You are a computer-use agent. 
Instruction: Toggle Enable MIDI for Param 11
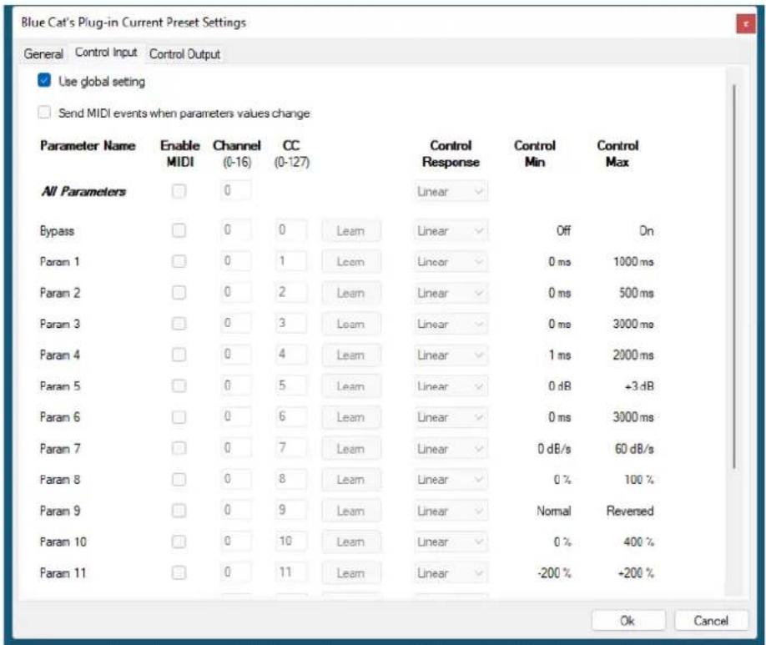(179, 572)
